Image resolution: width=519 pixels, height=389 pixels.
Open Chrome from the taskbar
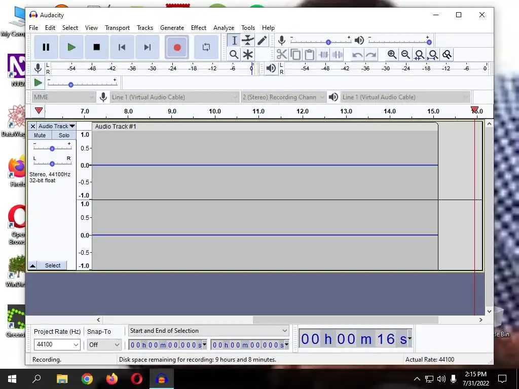point(87,379)
